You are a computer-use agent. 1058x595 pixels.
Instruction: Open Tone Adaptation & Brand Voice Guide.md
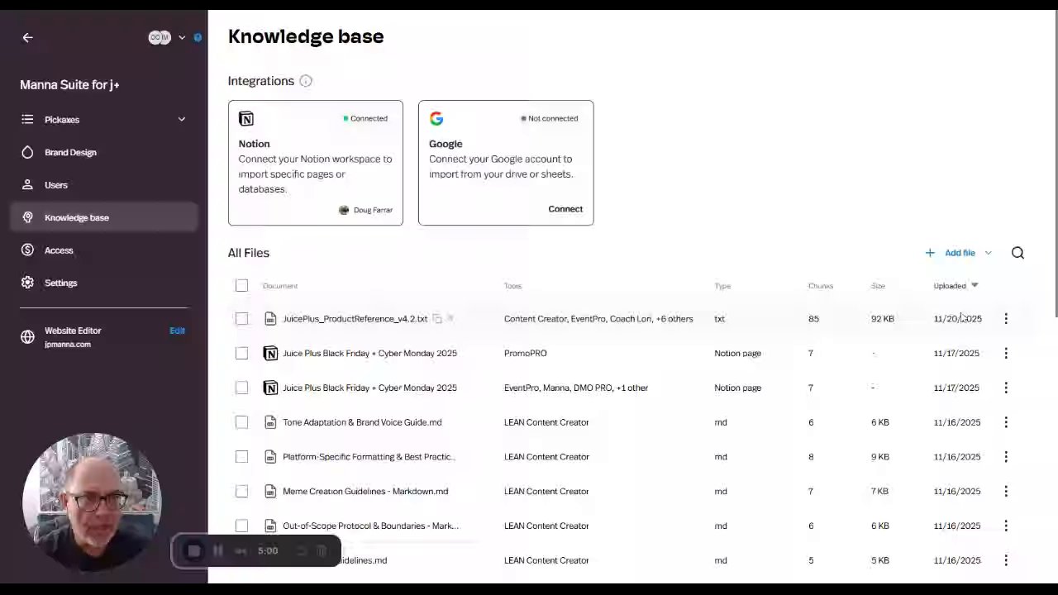(362, 422)
